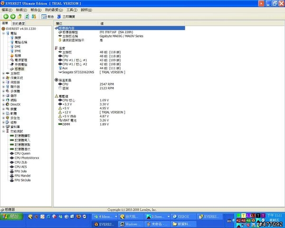Click the people icon beside the refresh icon
Image resolution: width=285 pixels, height=228 pixels.
(34, 17)
